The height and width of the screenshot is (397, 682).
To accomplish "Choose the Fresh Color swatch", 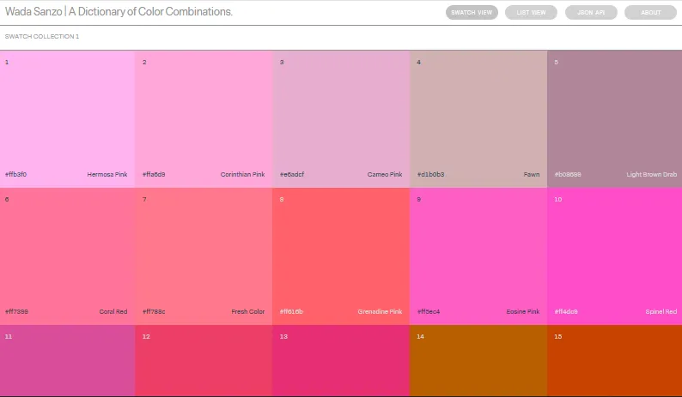I will click(x=204, y=256).
